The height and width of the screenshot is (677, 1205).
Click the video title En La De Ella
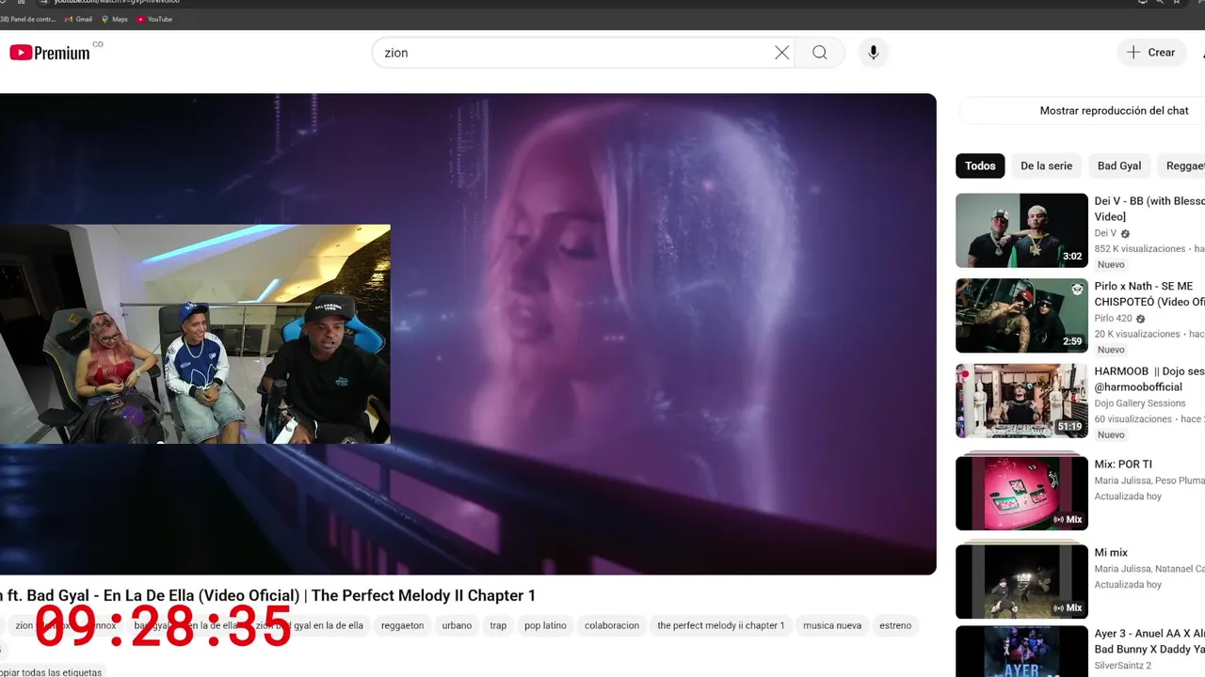tap(267, 595)
